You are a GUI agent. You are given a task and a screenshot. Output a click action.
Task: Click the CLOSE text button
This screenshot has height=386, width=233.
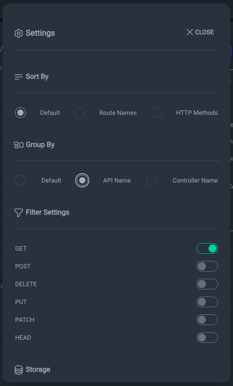[x=205, y=32]
